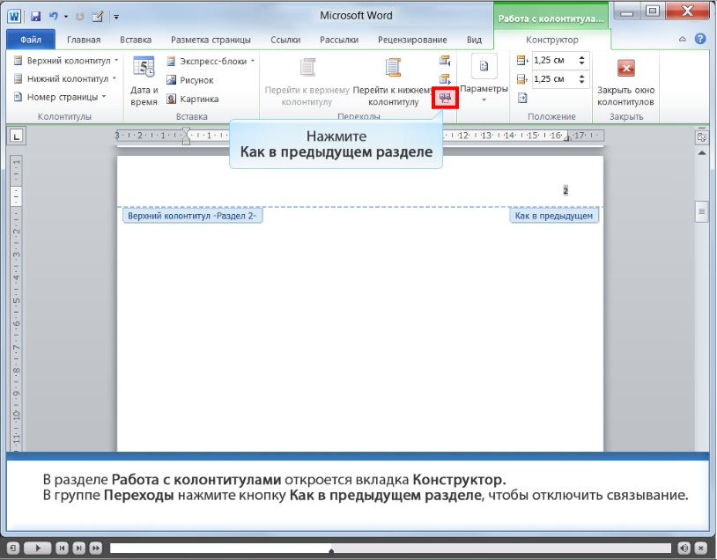Increase the footer bottom distance value
717x560 pixels.
click(581, 77)
